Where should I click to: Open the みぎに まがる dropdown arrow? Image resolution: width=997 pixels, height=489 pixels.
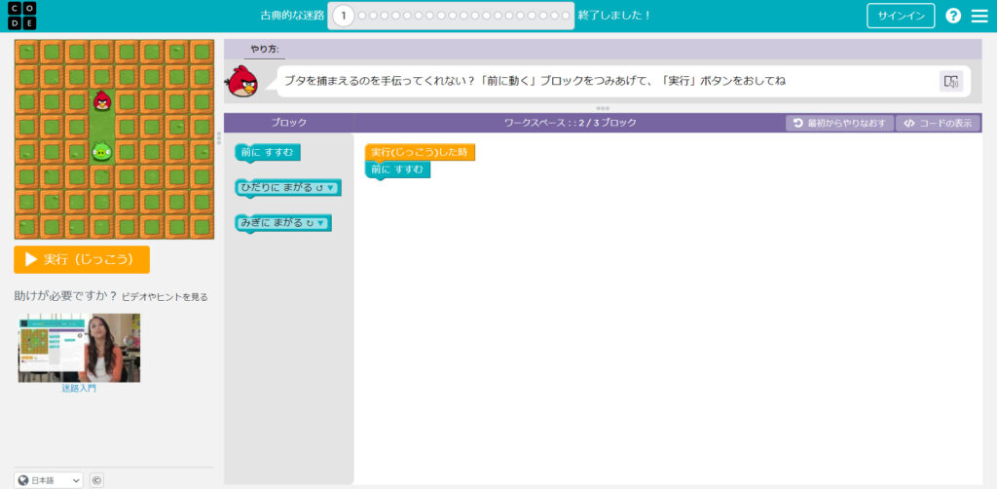[x=320, y=223]
